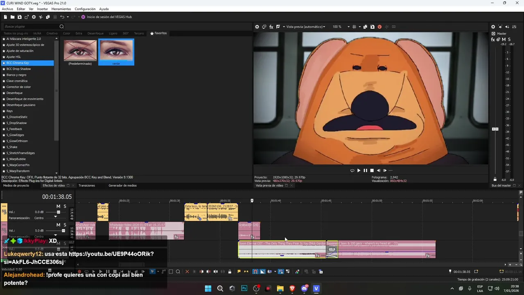Undo the last action
The height and width of the screenshot is (295, 524).
pos(62,17)
